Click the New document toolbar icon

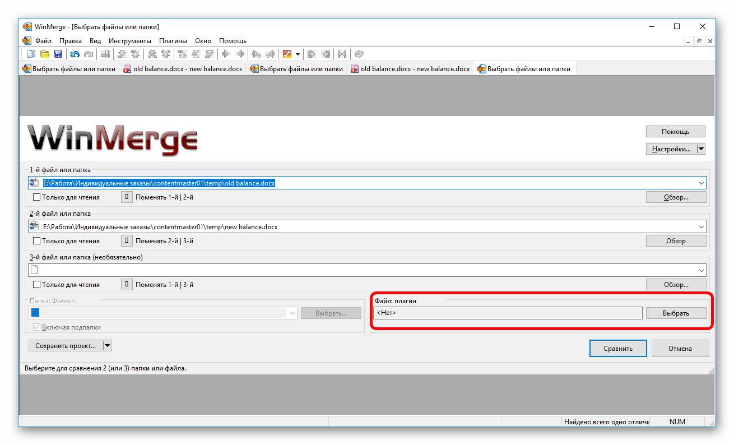[x=31, y=54]
